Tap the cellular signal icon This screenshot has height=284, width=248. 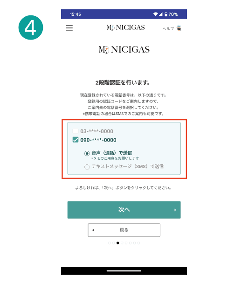click(160, 14)
